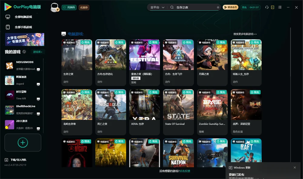Open the 游戏库 library link
Viewport: 303px width, 179px height.
[x=38, y=52]
